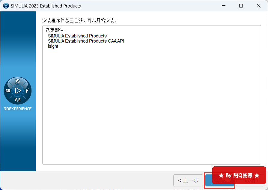Click the V+R quadrant of the compass
The height and width of the screenshot is (190, 268).
point(18,100)
